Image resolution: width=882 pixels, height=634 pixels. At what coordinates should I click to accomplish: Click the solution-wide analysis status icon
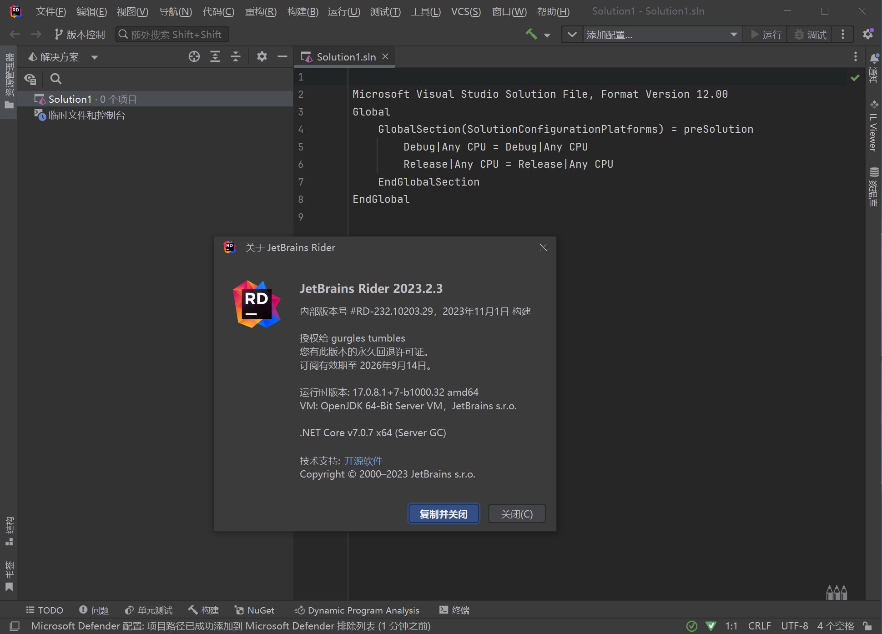point(691,626)
